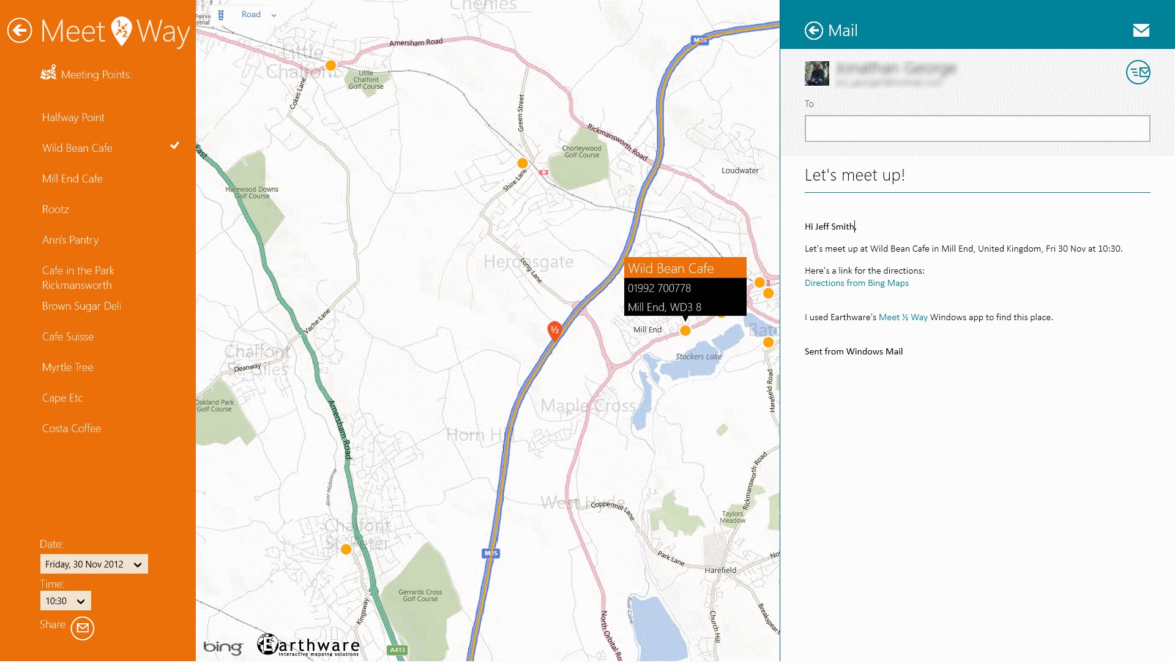The image size is (1175, 663).
Task: Click the Mail envelope icon in header
Action: coord(1141,31)
